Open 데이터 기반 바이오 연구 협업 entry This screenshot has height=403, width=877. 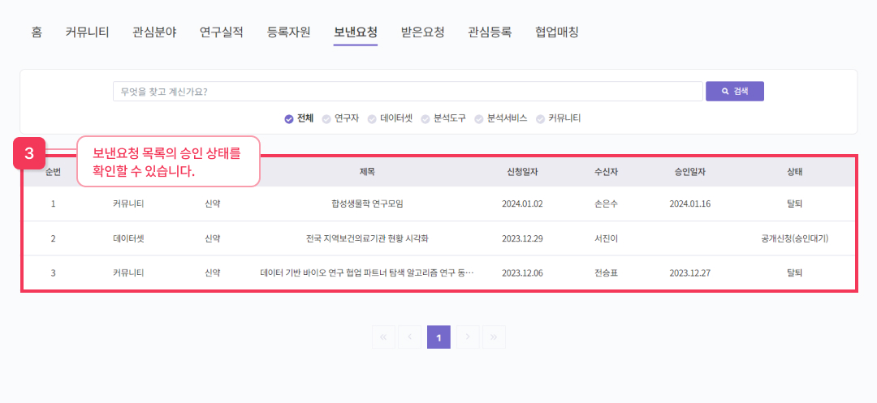(368, 273)
